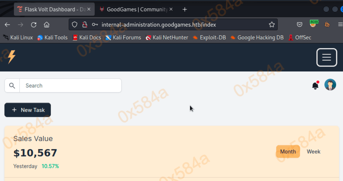This screenshot has width=343, height=181.
Task: Open the Kali Tools bookmark
Action: coord(52,37)
